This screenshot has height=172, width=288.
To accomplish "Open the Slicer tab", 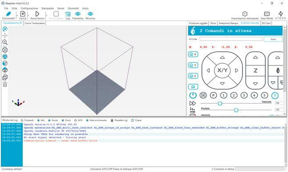I will pos(213,23).
